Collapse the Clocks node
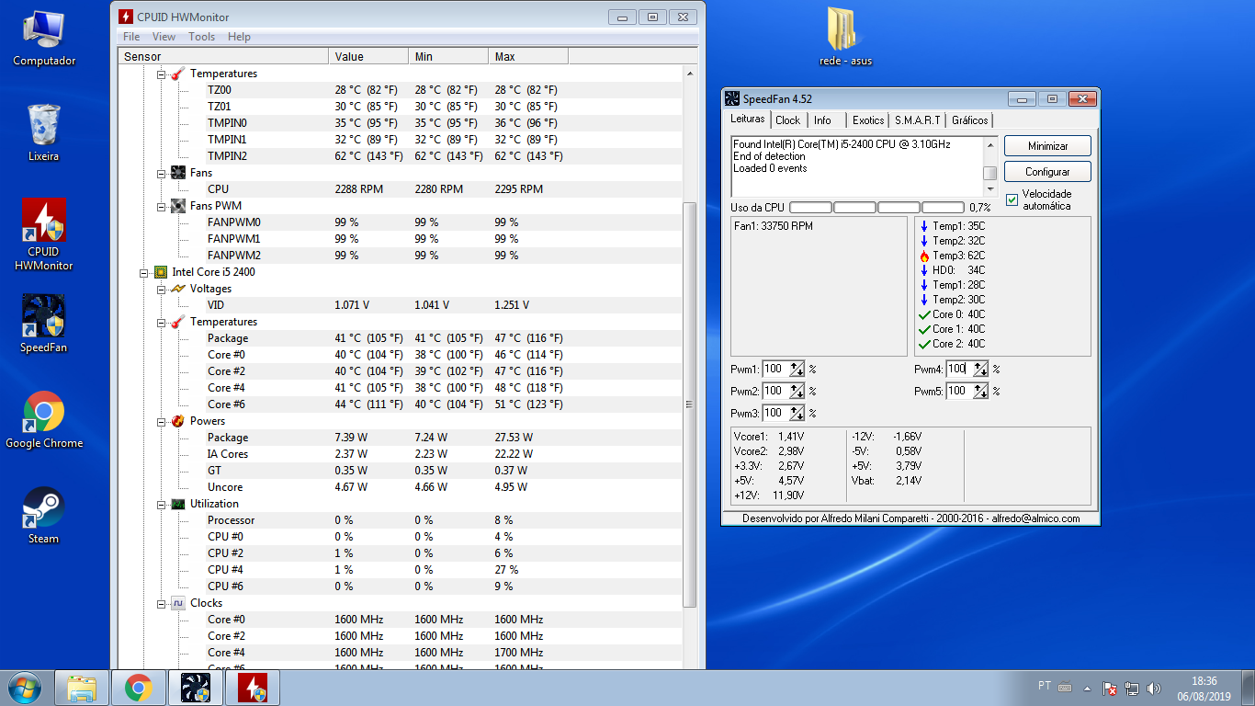1255x706 pixels. tap(162, 603)
